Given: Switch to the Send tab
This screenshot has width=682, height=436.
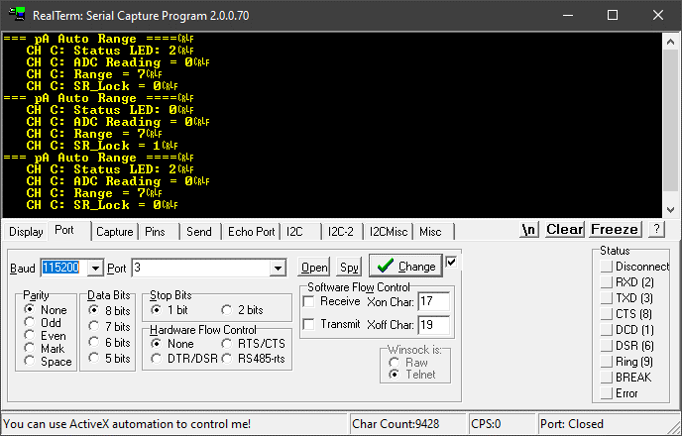Looking at the screenshot, I should pyautogui.click(x=199, y=232).
